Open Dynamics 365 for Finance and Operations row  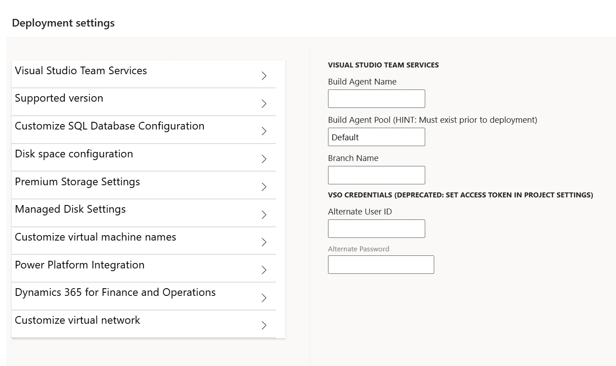point(144,296)
